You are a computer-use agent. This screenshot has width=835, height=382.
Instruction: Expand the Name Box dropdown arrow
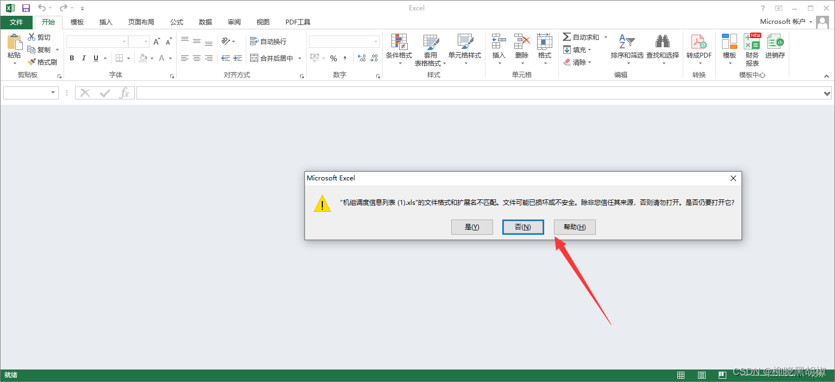[x=53, y=93]
